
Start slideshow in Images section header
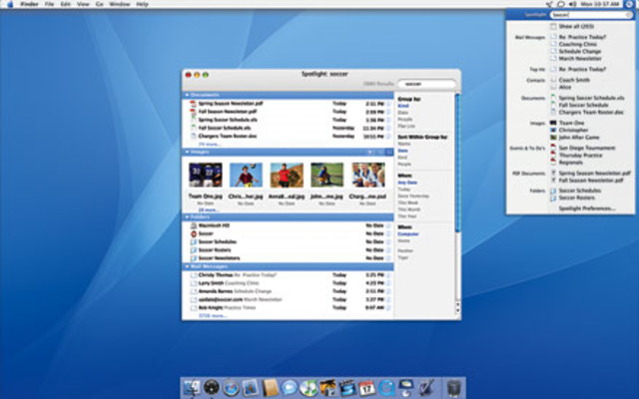370,152
